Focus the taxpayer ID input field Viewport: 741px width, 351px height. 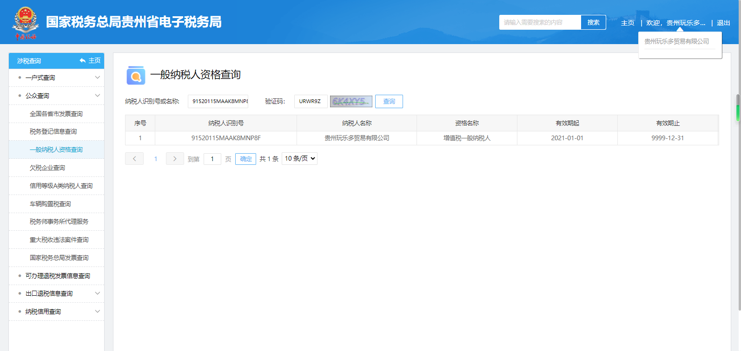(218, 101)
